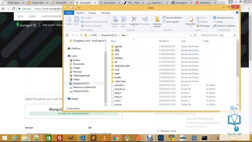The height and width of the screenshot is (142, 252).
Task: Go up one folder level arrow
Action: (x=82, y=35)
